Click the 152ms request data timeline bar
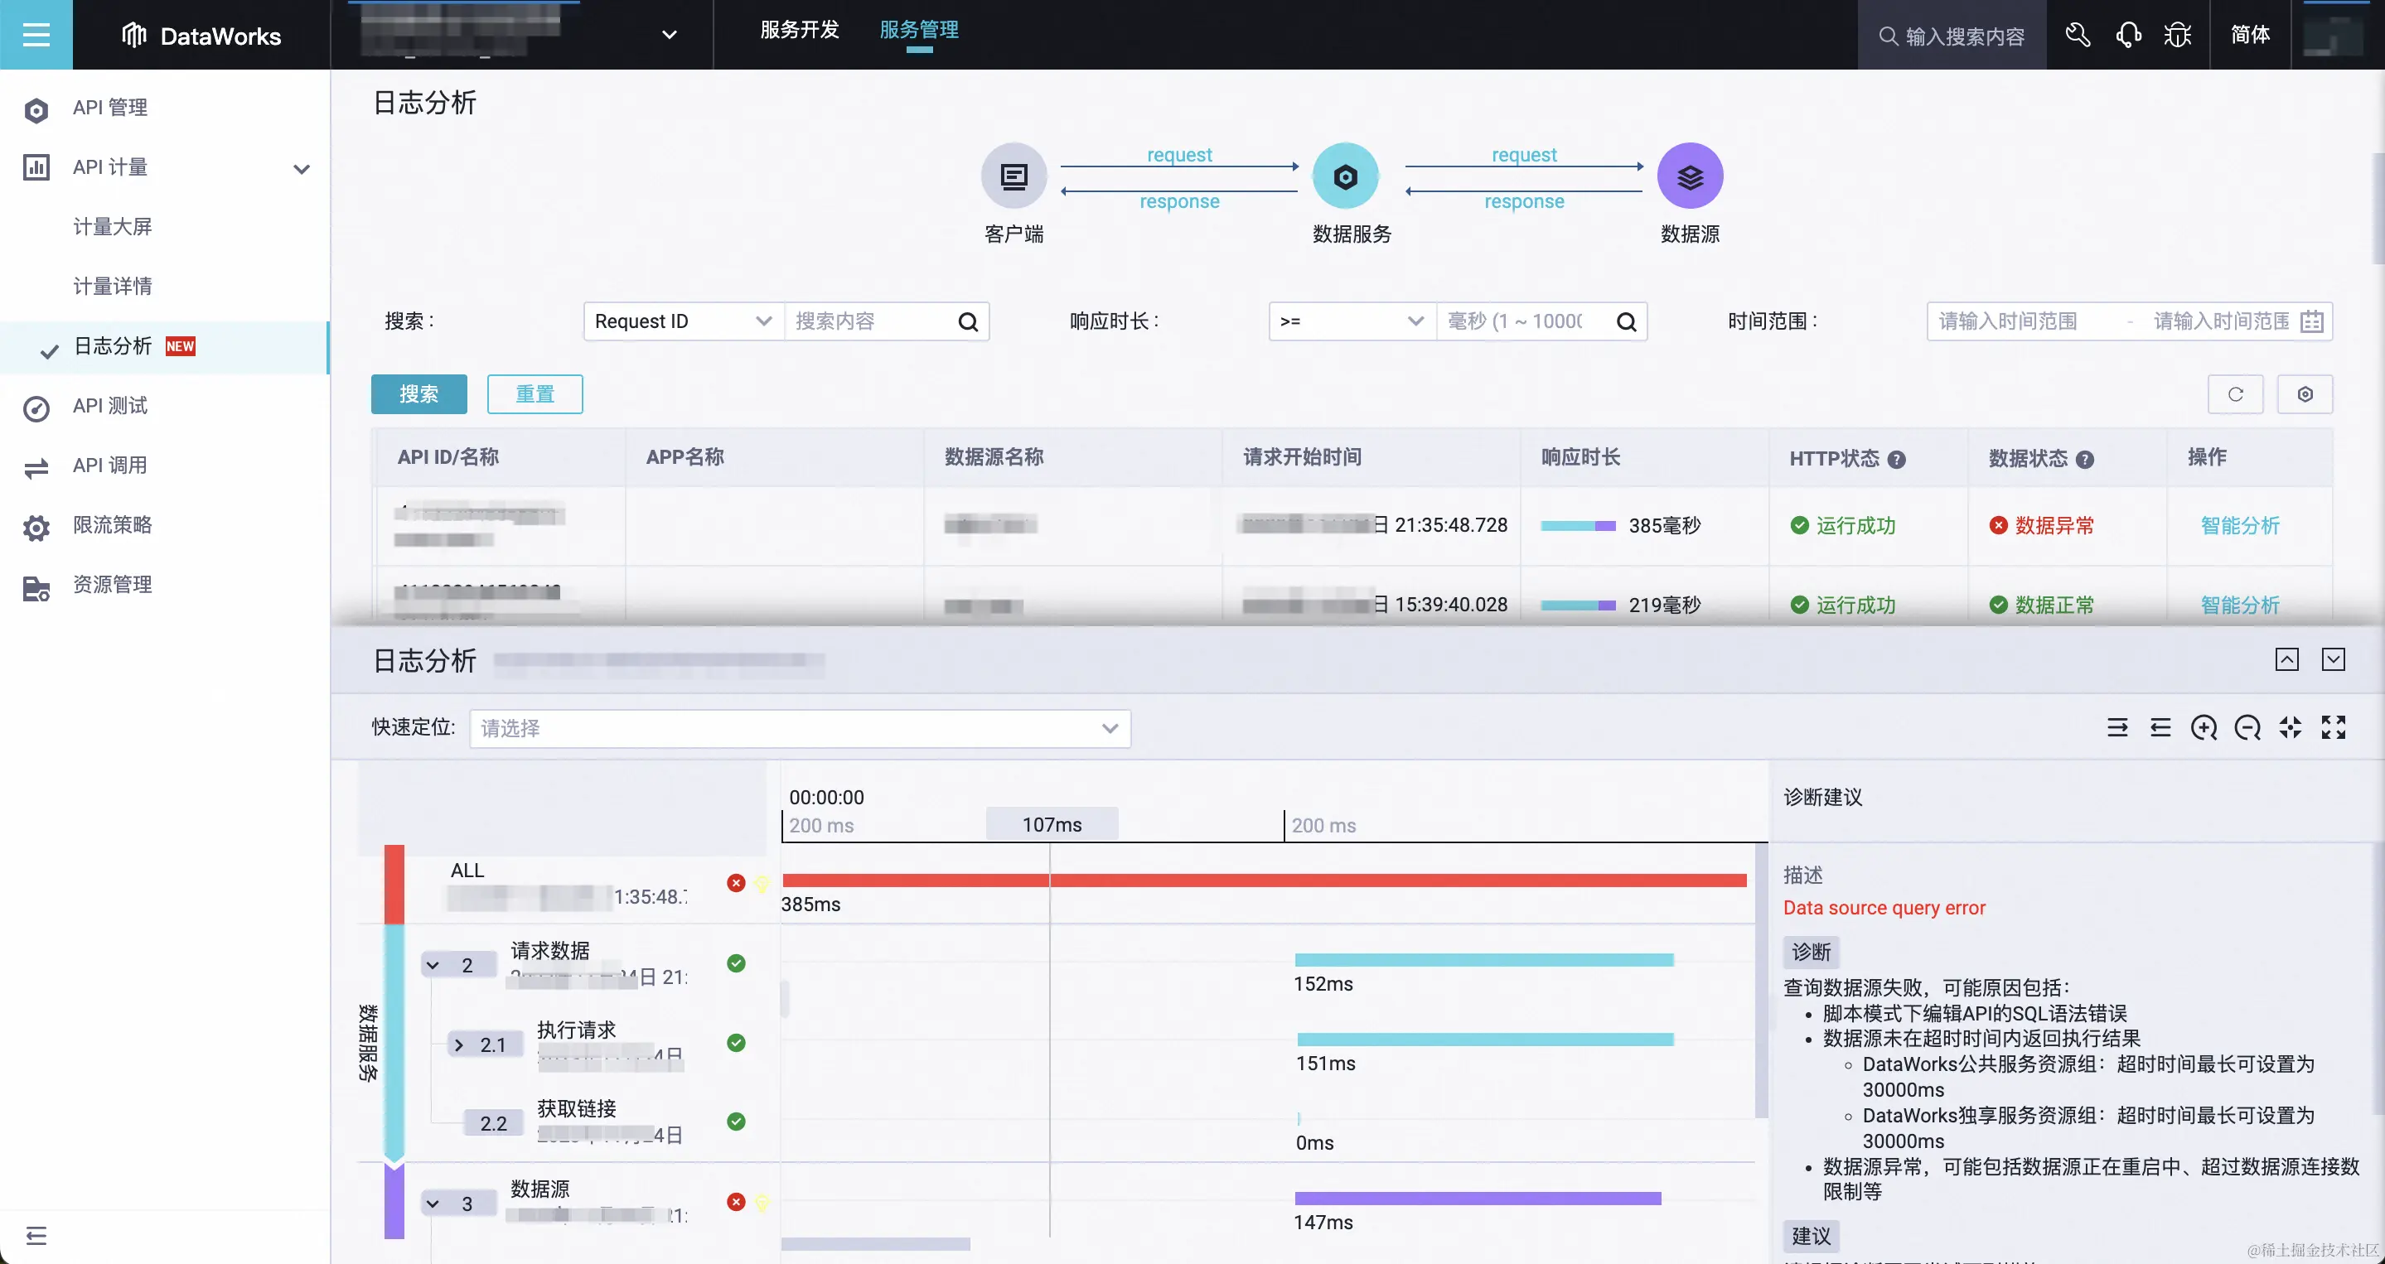Screen dimensions: 2385x1264 1484,959
